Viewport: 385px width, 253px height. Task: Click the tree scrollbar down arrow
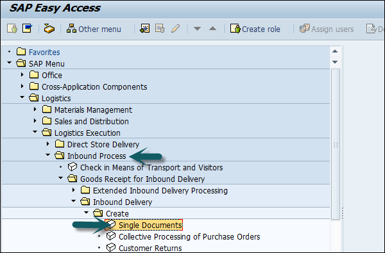[335, 61]
